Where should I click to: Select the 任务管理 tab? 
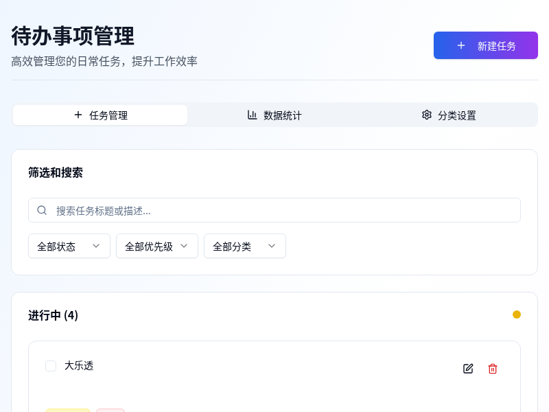(100, 115)
